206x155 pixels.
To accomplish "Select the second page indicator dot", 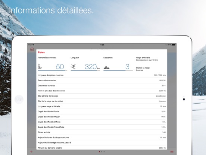I will 102,152.
